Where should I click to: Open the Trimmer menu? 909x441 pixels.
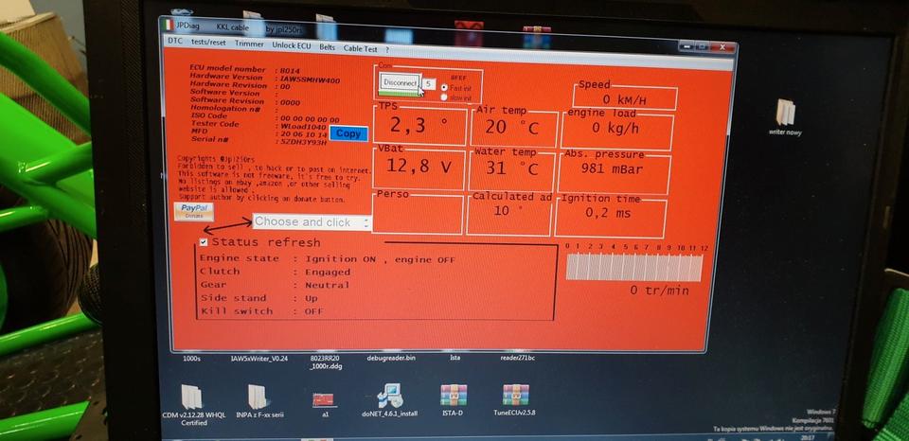pyautogui.click(x=249, y=44)
